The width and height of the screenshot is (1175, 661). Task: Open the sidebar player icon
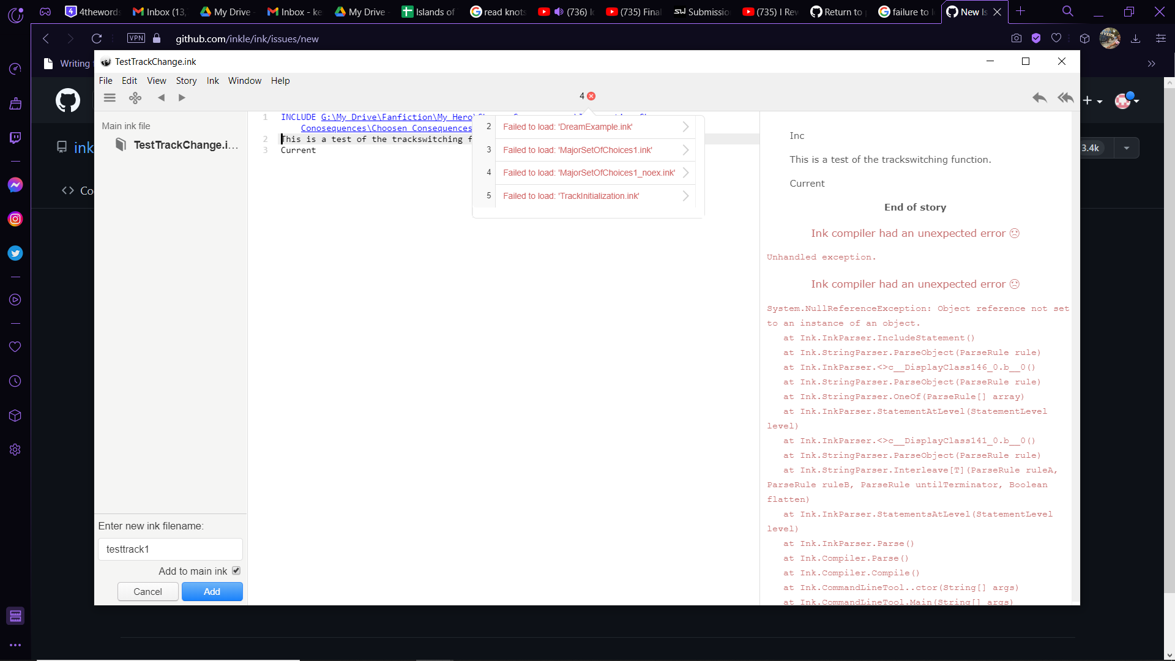pyautogui.click(x=15, y=300)
